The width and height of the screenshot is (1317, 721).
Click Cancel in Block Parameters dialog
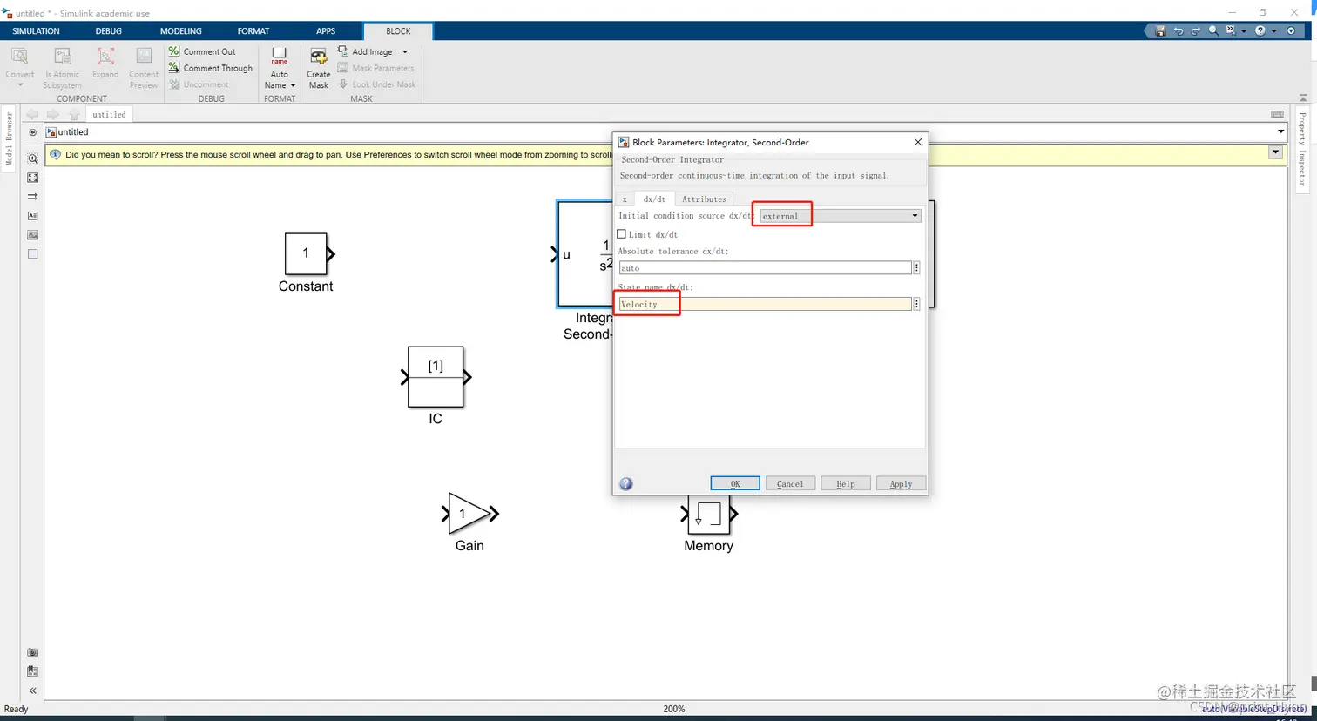[x=790, y=484]
